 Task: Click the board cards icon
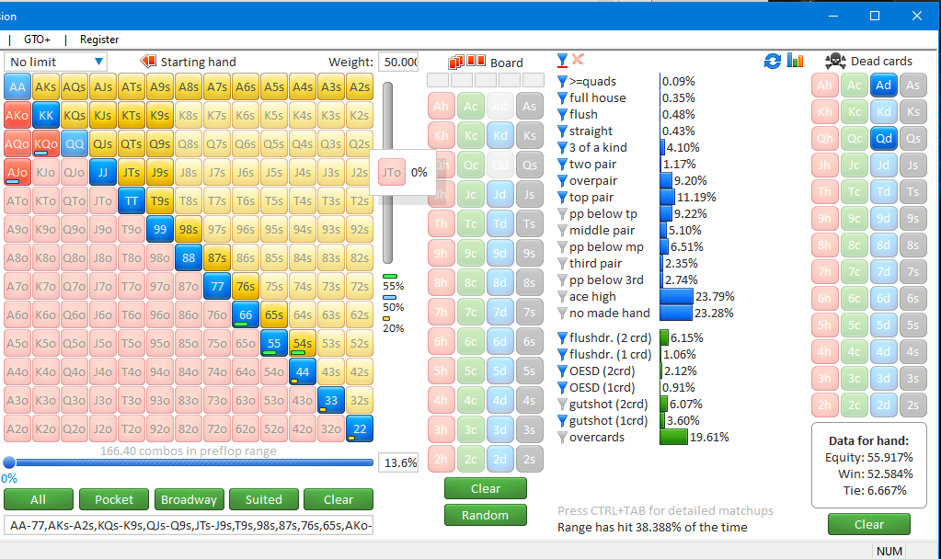coord(467,62)
